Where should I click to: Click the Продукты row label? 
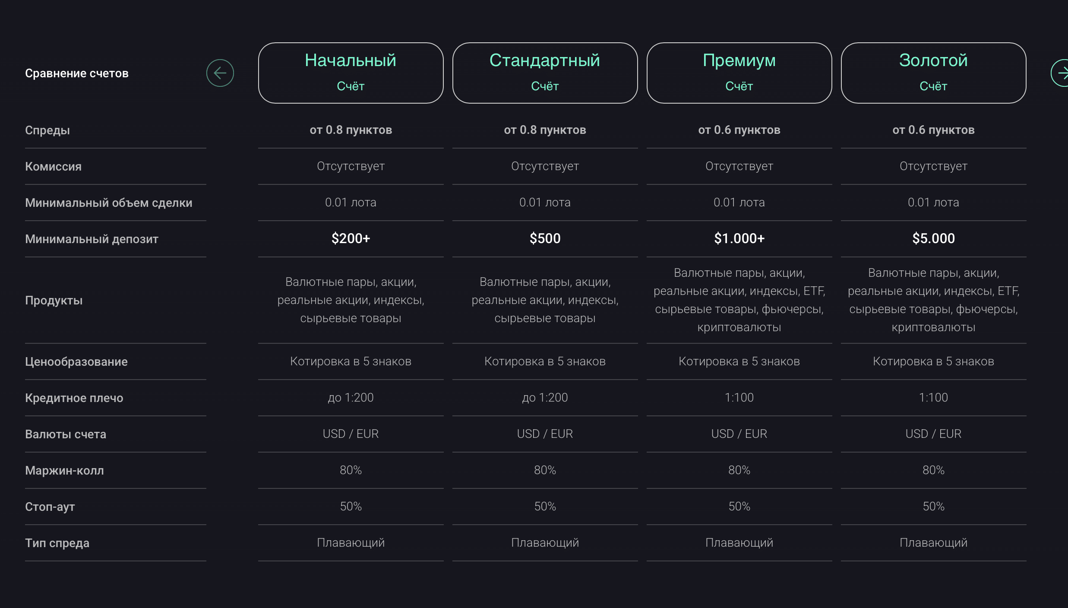(54, 300)
